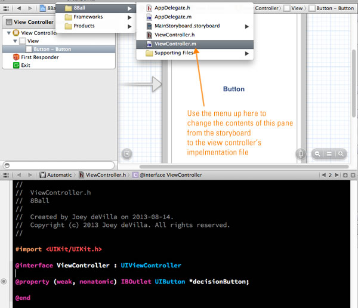Toggle the form factor button on the canvas

(301, 153)
